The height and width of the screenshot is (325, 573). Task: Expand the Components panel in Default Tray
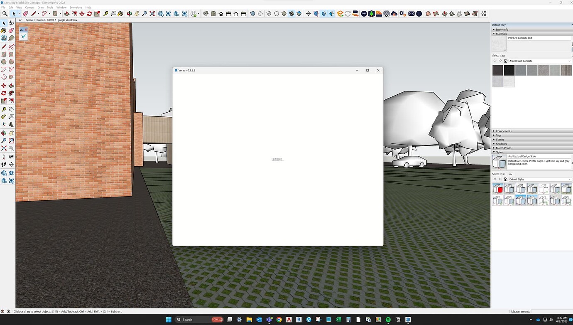pyautogui.click(x=504, y=131)
